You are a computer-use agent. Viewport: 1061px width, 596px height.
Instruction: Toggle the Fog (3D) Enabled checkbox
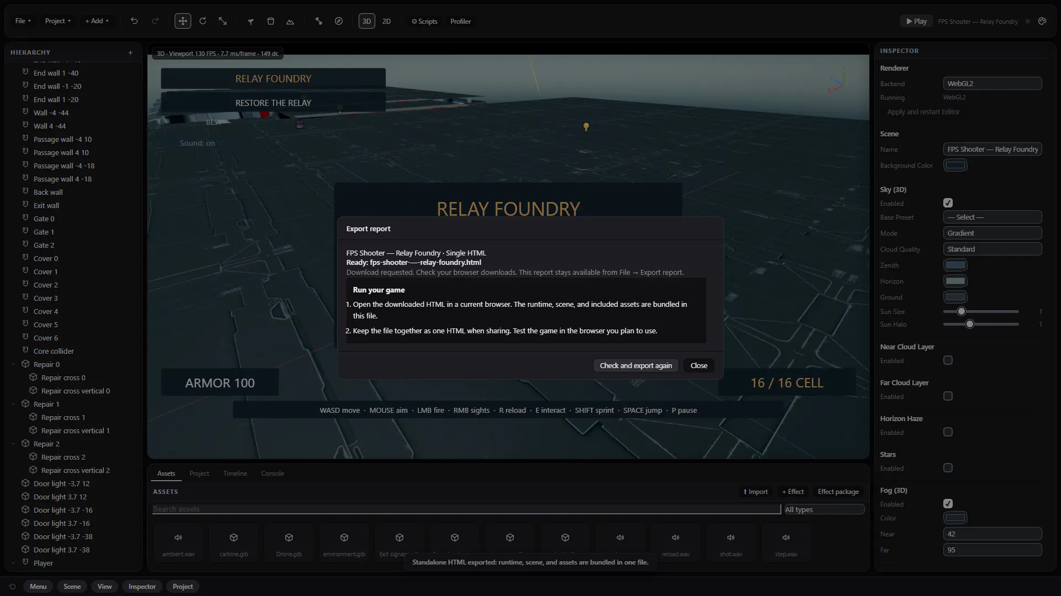(x=948, y=504)
